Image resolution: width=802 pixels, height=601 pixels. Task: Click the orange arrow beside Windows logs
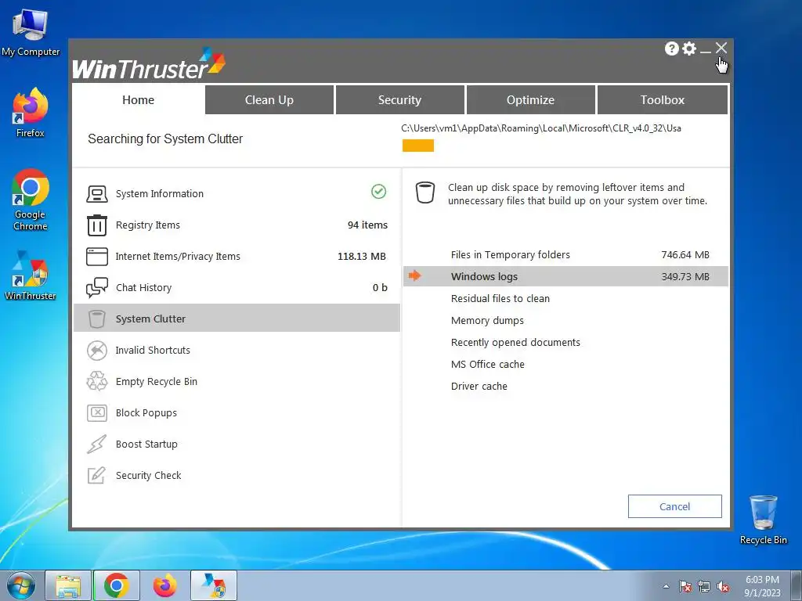coord(415,276)
